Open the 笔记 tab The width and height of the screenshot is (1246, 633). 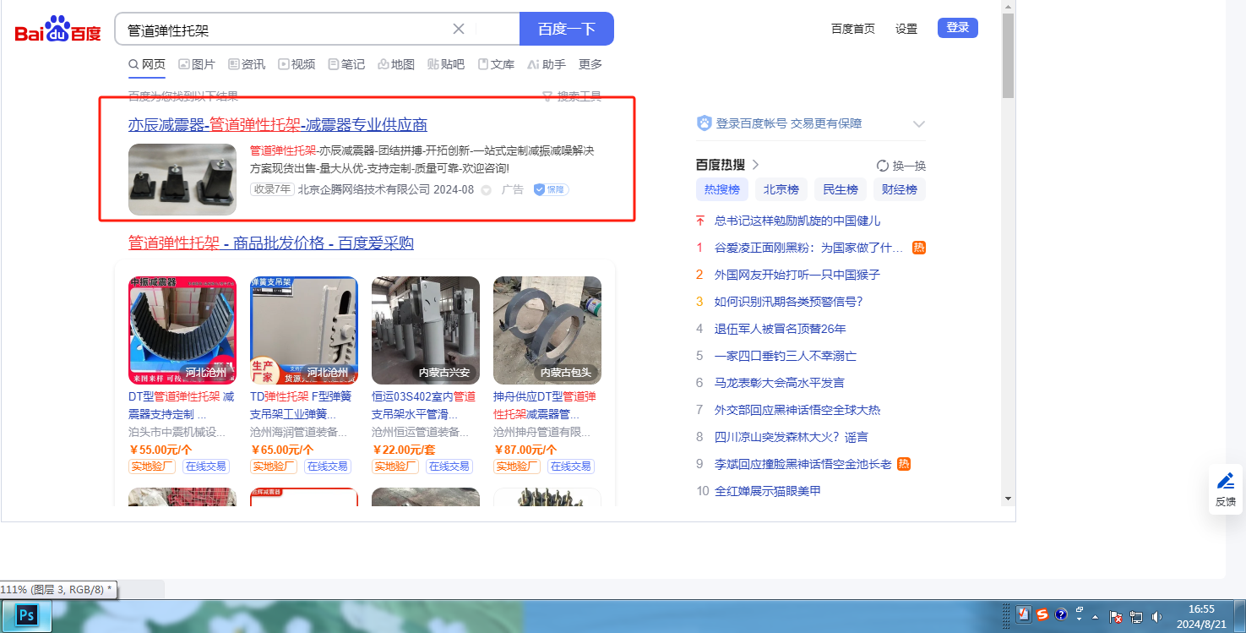346,64
